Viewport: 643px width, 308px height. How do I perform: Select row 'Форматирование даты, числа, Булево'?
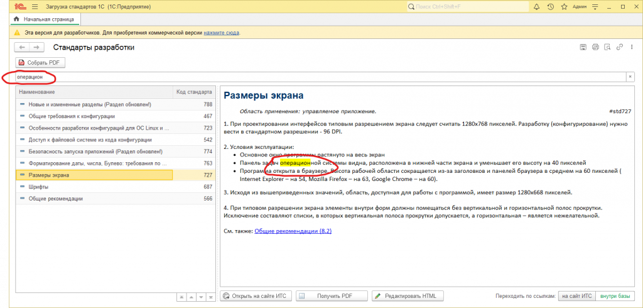[94, 163]
